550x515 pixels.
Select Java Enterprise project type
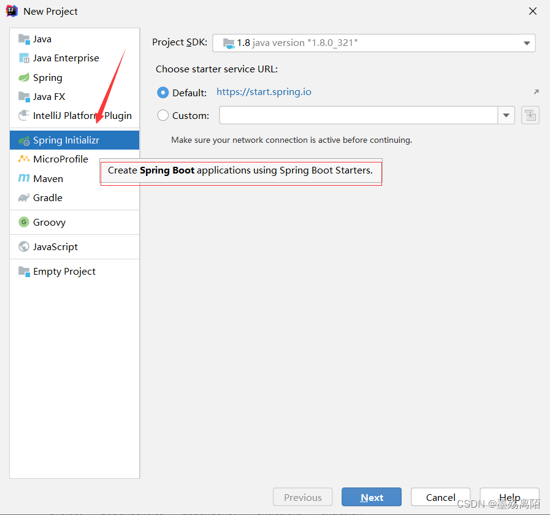(x=74, y=58)
